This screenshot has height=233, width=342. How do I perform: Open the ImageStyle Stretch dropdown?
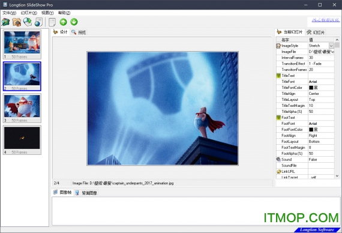point(331,46)
